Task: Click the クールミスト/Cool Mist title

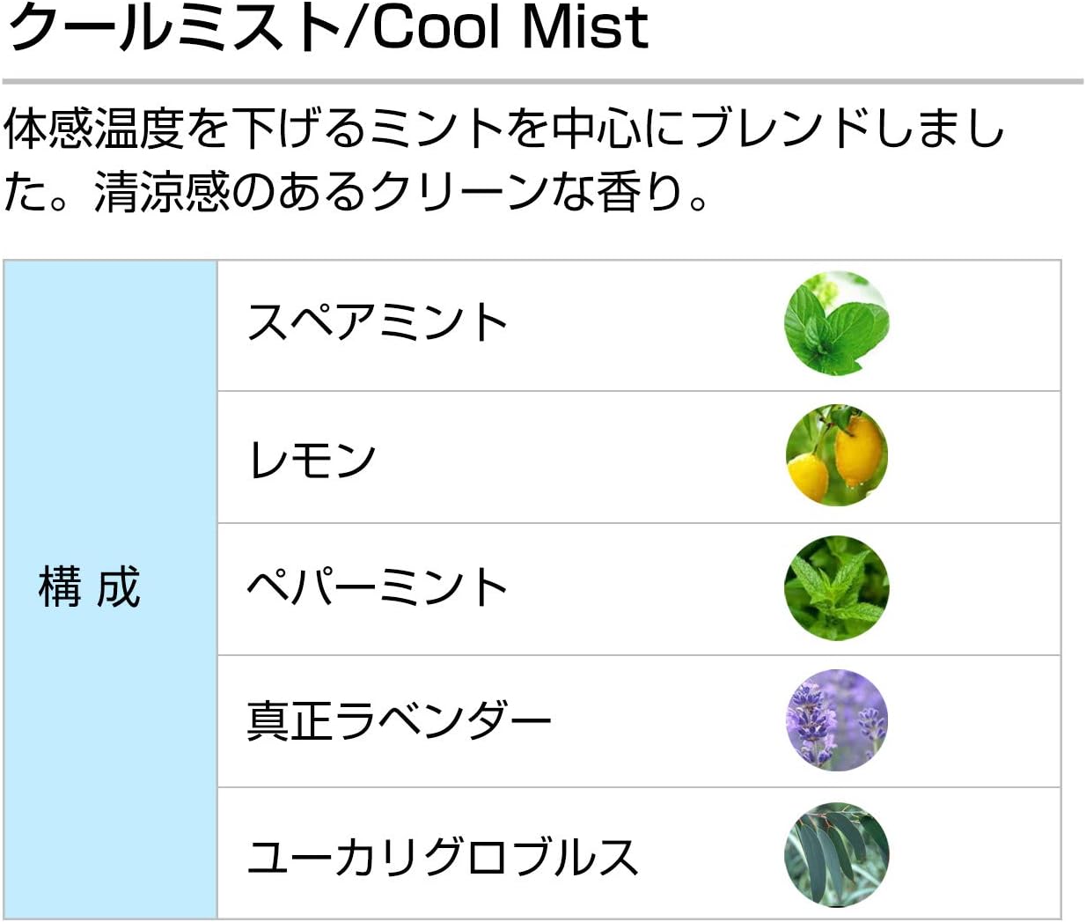Action: (327, 26)
